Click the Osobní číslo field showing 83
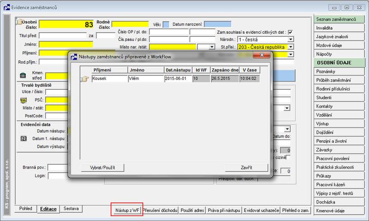 tap(66, 24)
